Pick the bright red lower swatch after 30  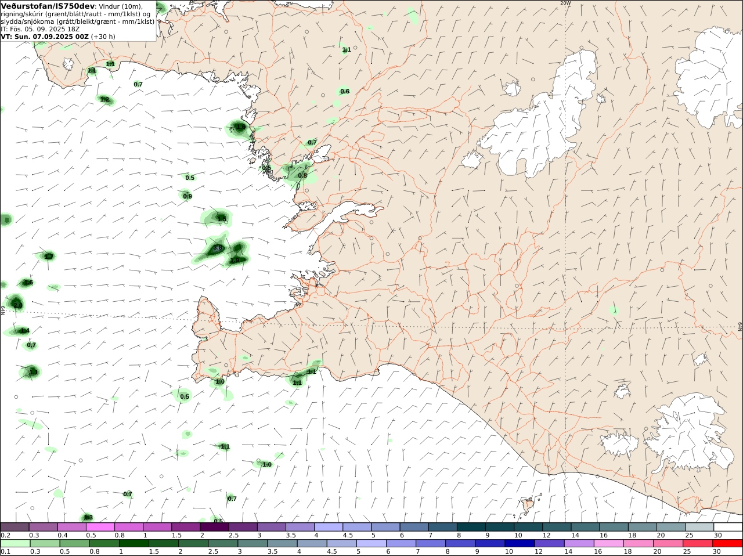pos(727,543)
